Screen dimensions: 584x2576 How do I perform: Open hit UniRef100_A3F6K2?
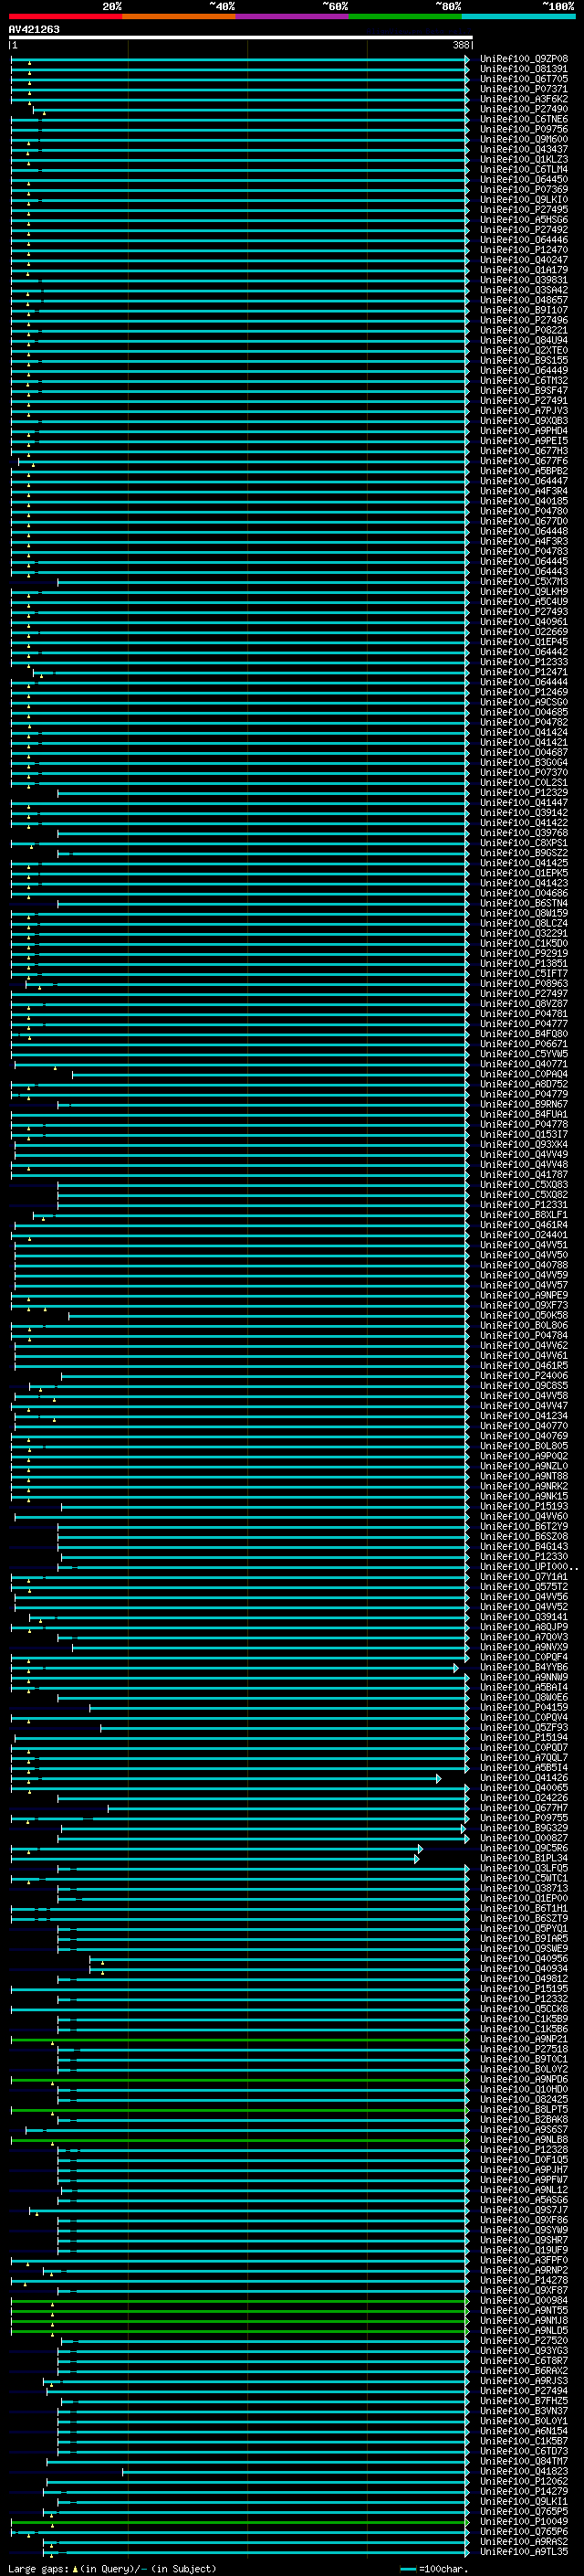click(x=523, y=99)
